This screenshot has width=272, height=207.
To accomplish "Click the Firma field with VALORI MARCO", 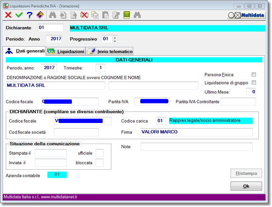I will tap(196, 132).
